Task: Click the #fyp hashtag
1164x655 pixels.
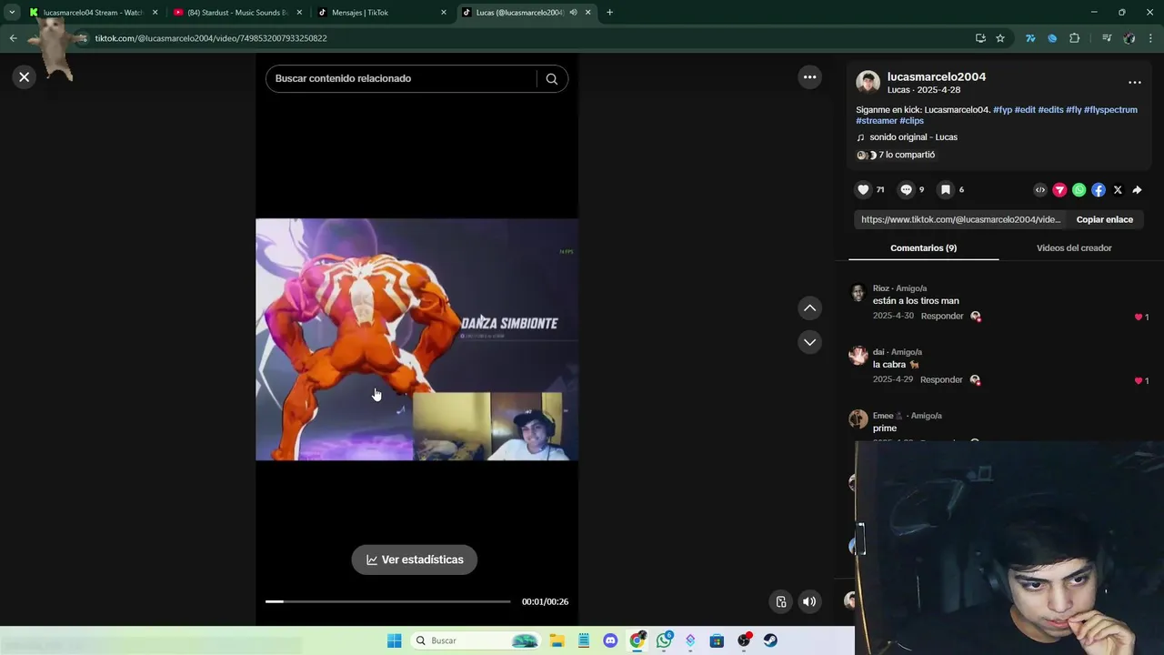Action: (x=1002, y=110)
